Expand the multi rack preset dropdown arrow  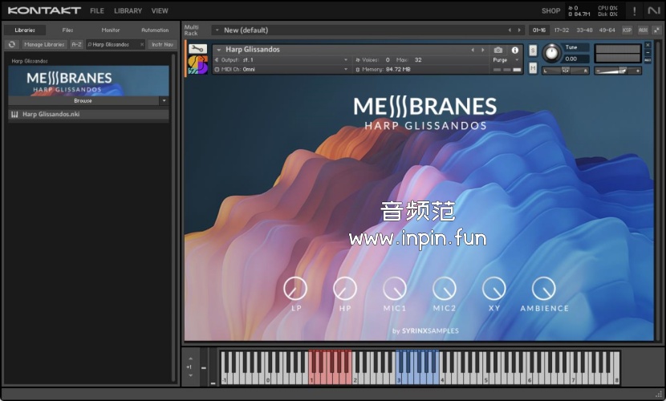pos(217,30)
